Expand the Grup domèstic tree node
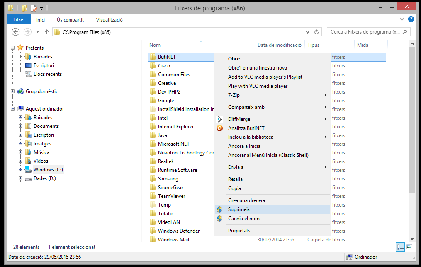Screen dimensions: 421x267 pos(12,91)
